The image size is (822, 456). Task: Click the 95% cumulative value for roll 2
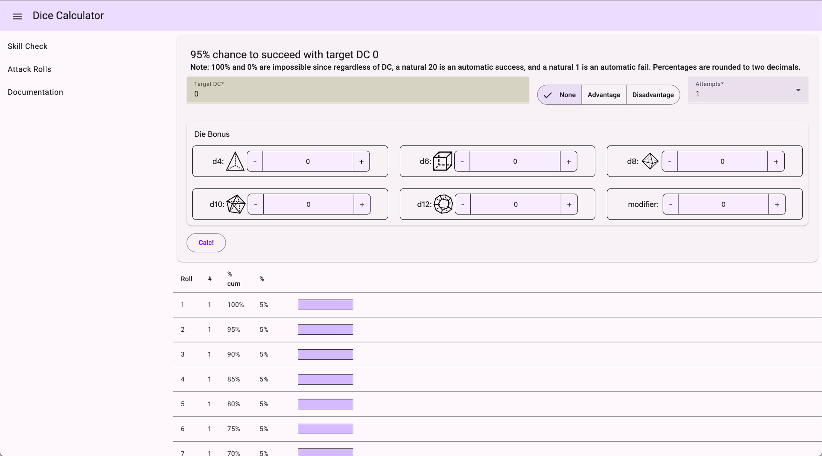[x=233, y=330]
